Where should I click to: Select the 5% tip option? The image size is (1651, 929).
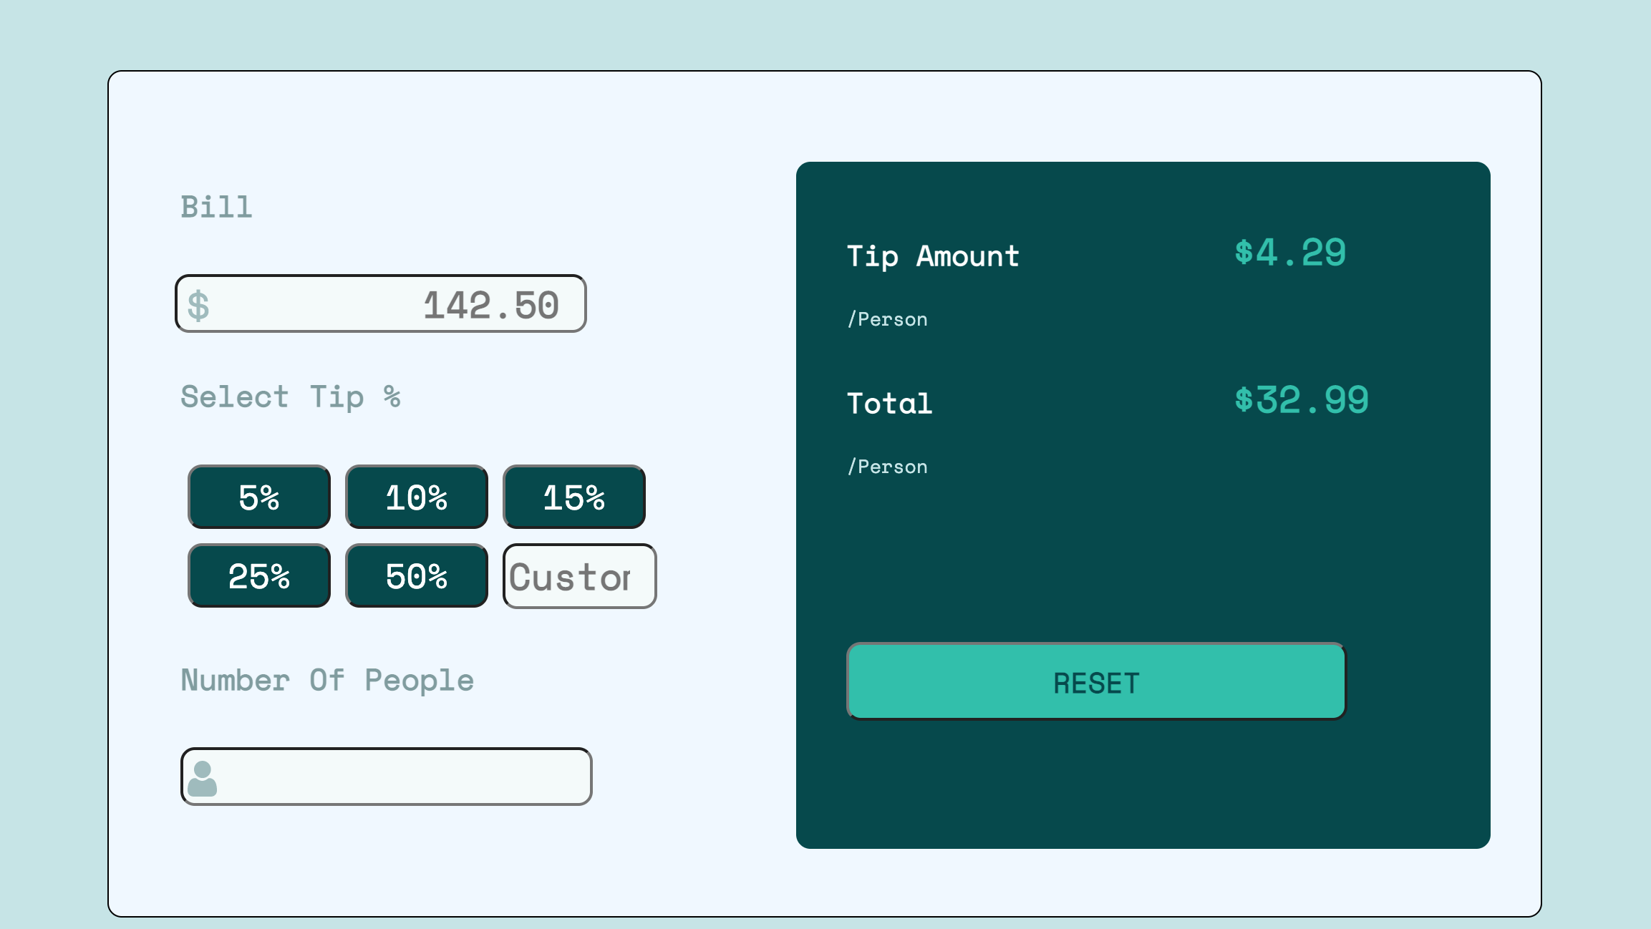click(258, 497)
